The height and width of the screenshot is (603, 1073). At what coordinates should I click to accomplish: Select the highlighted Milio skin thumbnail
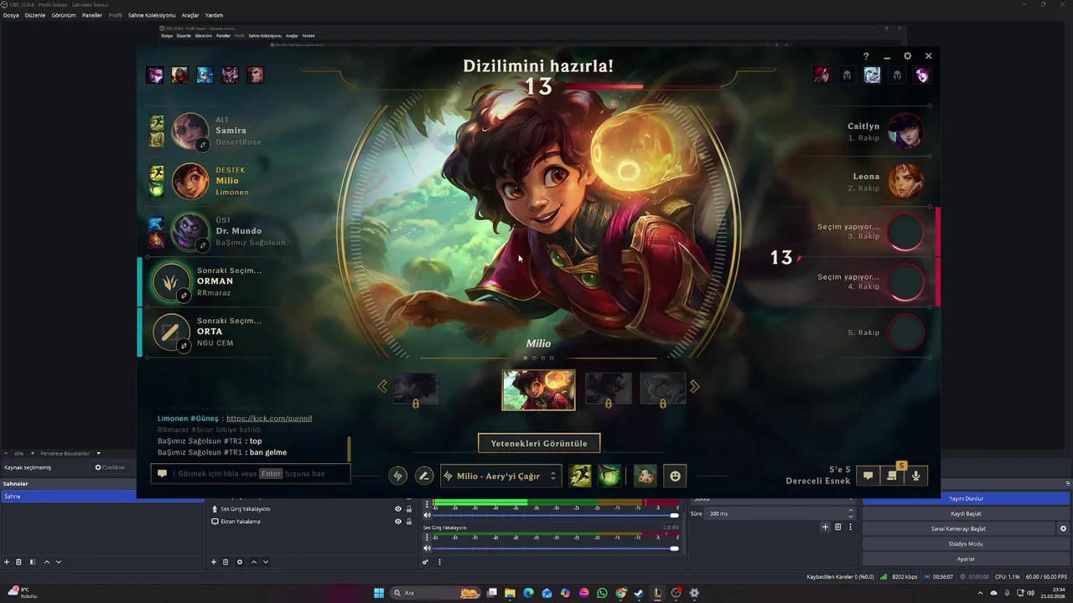click(x=538, y=389)
